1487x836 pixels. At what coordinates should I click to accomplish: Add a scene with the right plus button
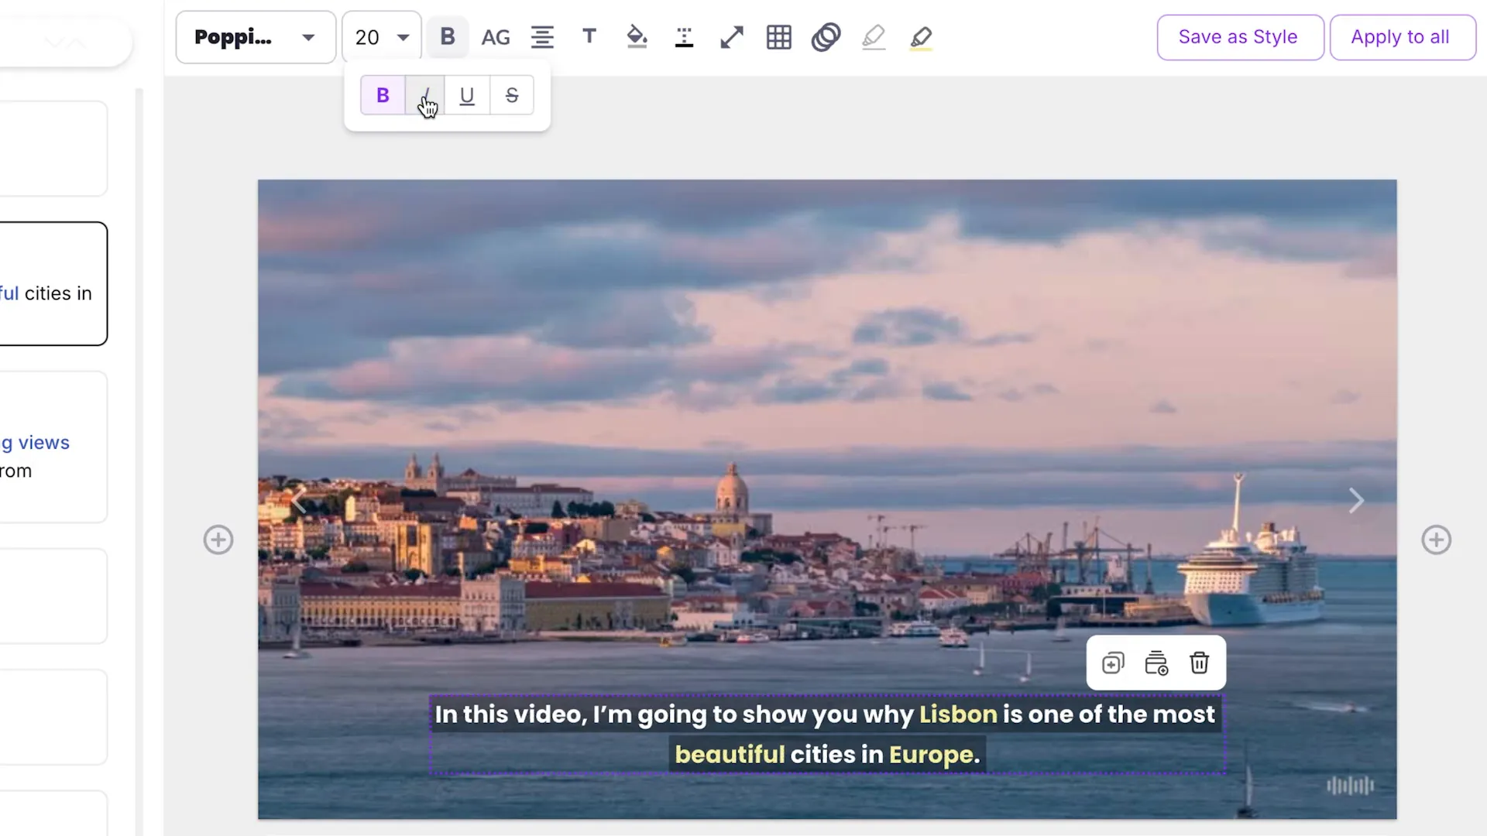click(1436, 540)
